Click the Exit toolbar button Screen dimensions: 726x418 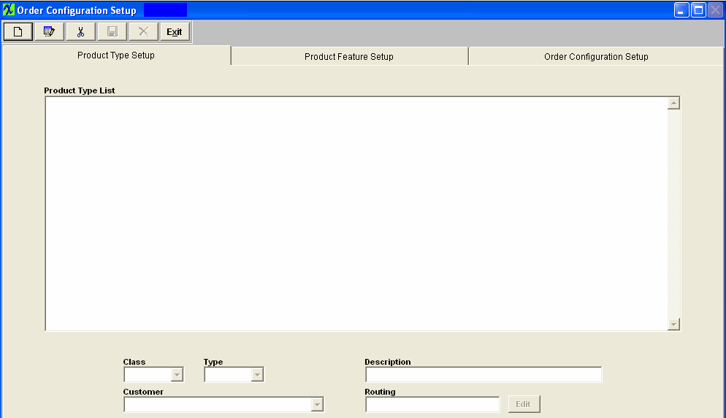click(175, 32)
